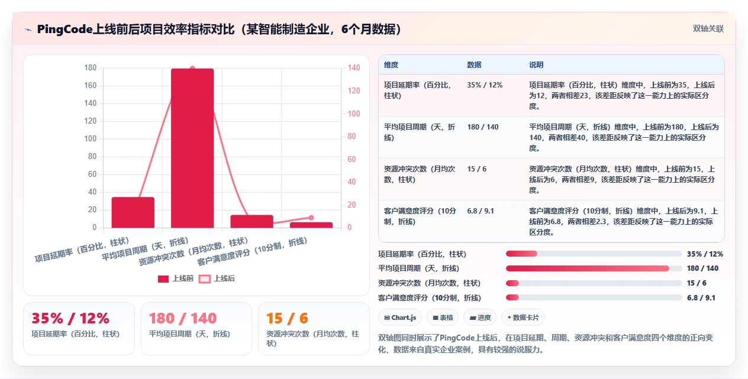Click the Chart.js tag chip
The height and width of the screenshot is (379, 748).
tap(401, 318)
